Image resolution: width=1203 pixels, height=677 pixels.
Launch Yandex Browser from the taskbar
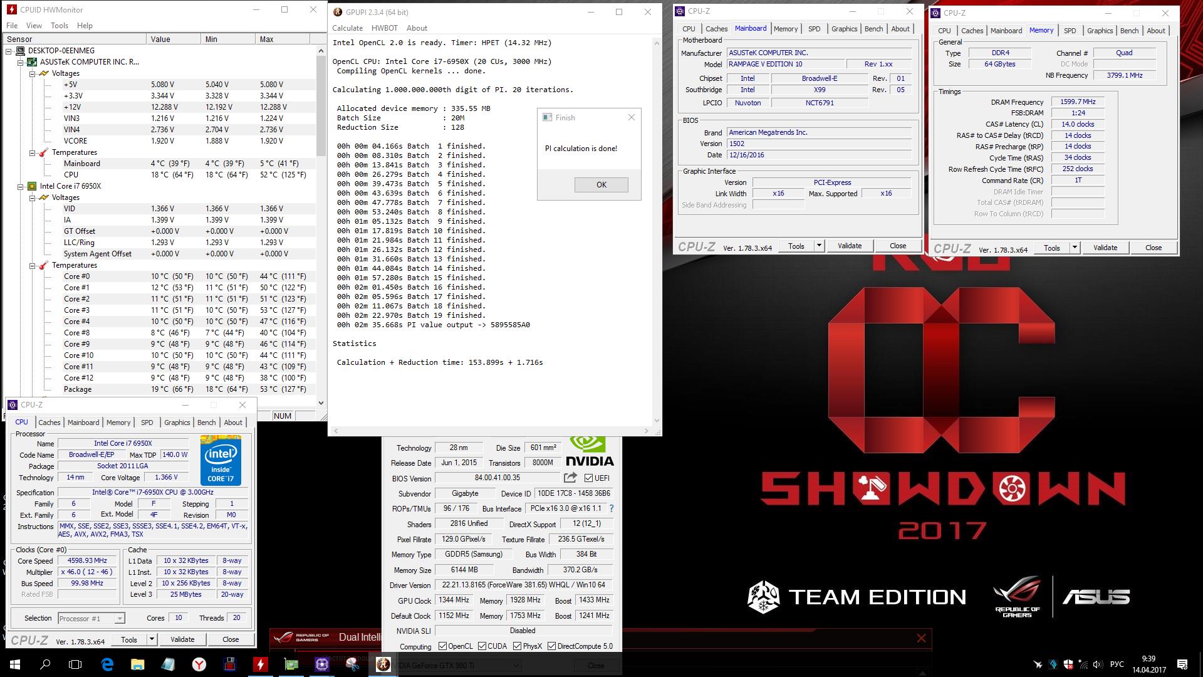pos(199,664)
